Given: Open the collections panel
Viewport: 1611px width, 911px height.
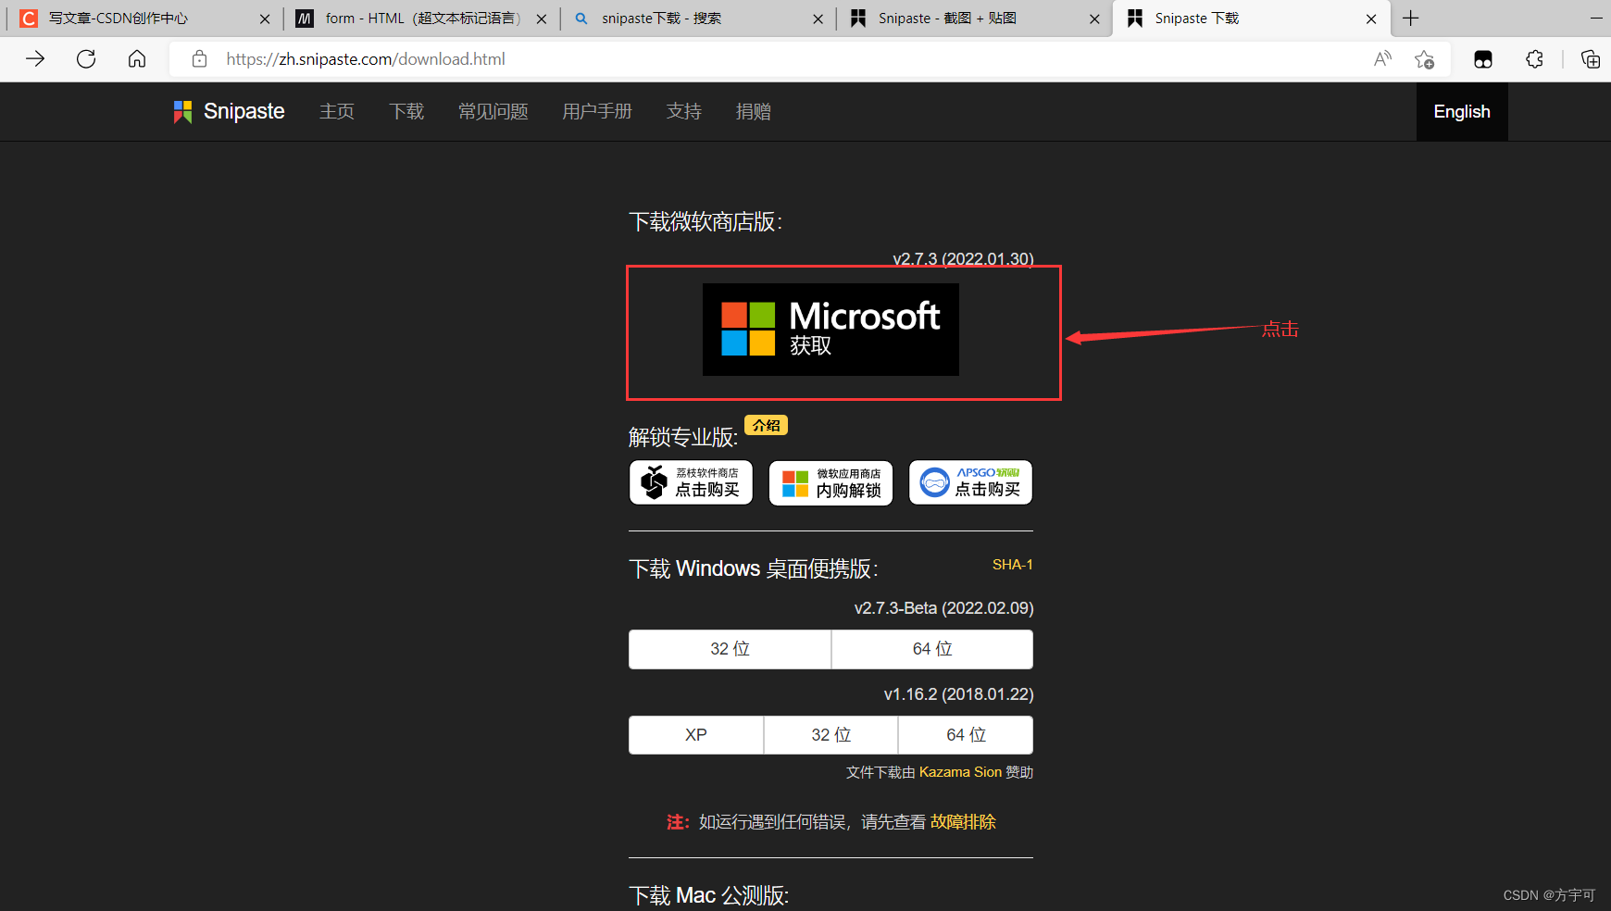Looking at the screenshot, I should (x=1591, y=59).
